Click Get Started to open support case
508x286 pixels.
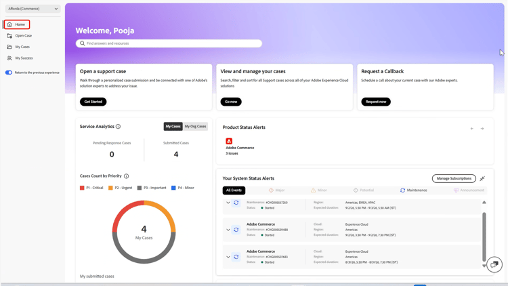pos(93,102)
